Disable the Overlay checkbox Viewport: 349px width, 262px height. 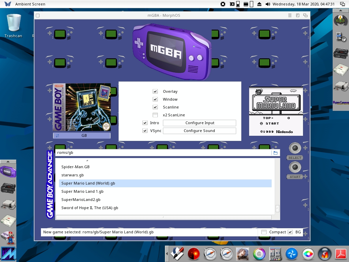click(x=155, y=91)
